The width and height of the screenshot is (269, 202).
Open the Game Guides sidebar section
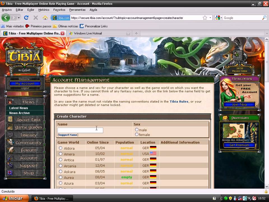pos(26,127)
